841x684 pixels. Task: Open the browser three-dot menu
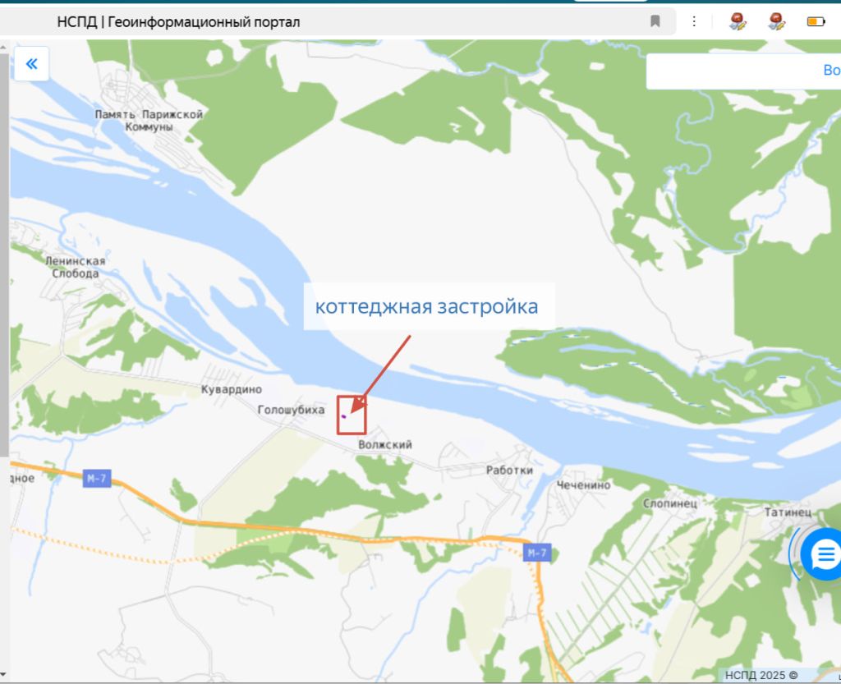[694, 21]
